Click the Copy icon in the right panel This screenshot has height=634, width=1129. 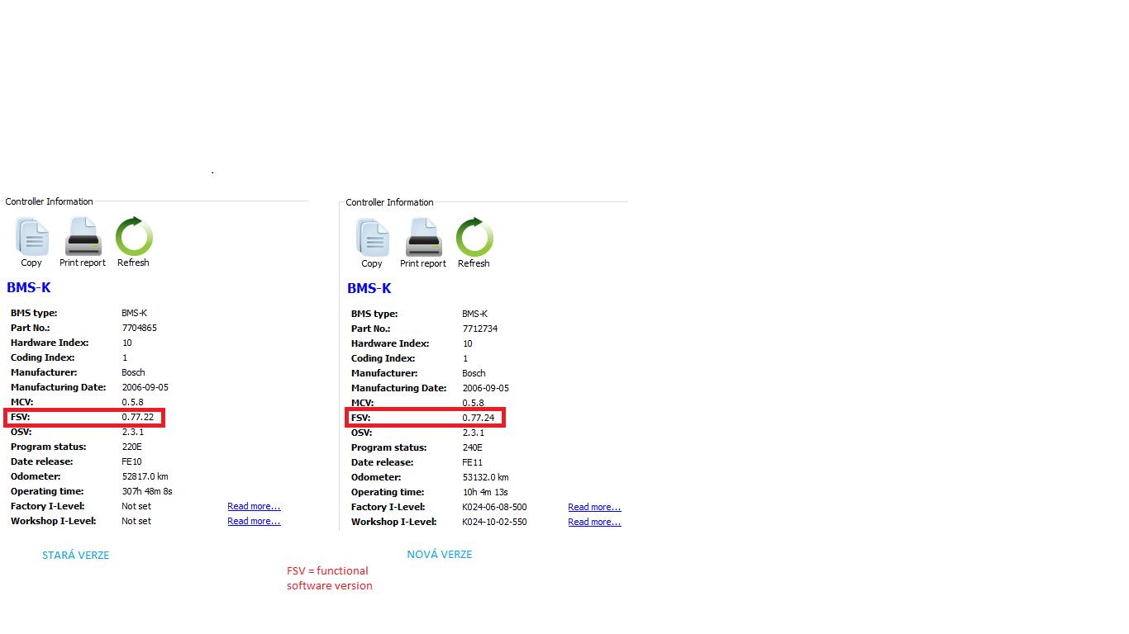click(372, 239)
